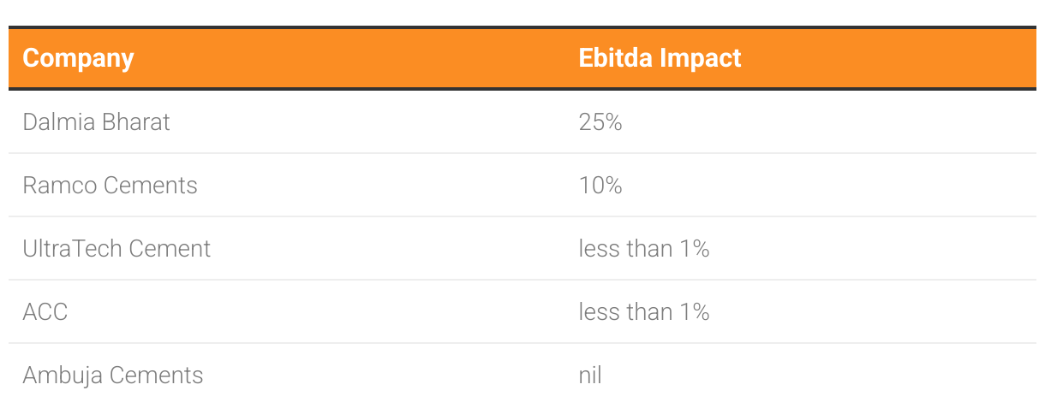This screenshot has width=1045, height=414.
Task: Select the Dalmia Bharat company cell
Action: click(97, 122)
